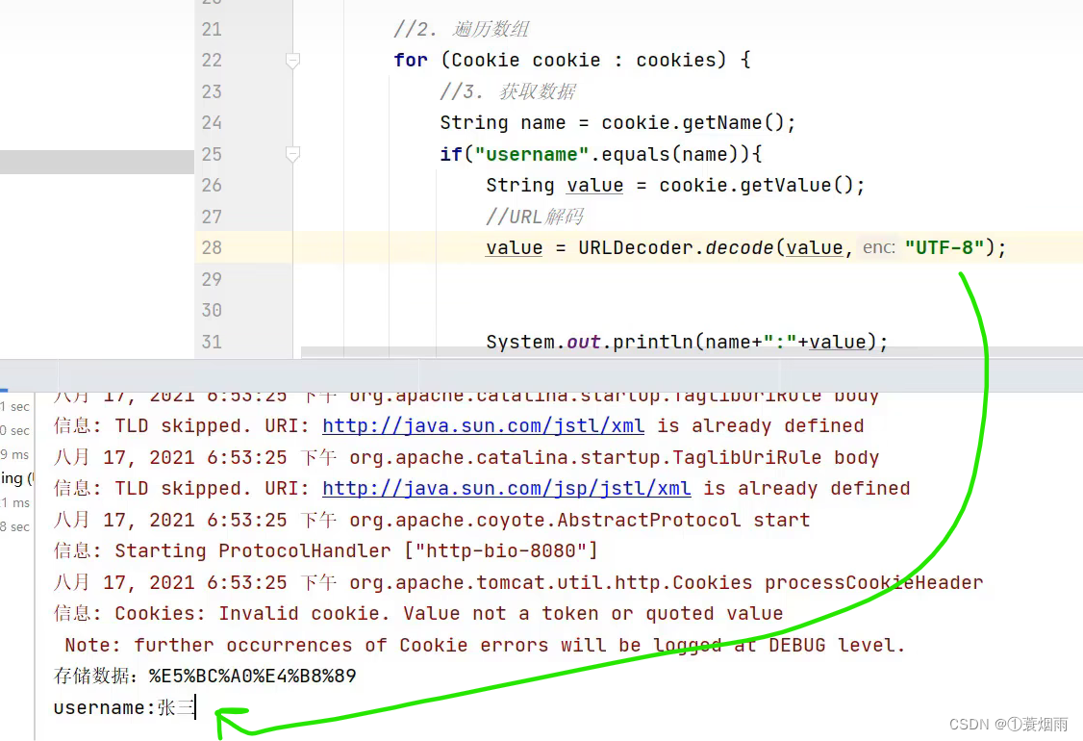
Task: Click the console line 存储数据: %E5%BC%A0%E4%B8%89
Action: click(205, 676)
